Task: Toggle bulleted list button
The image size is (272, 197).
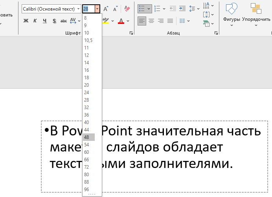Action: pyautogui.click(x=142, y=9)
